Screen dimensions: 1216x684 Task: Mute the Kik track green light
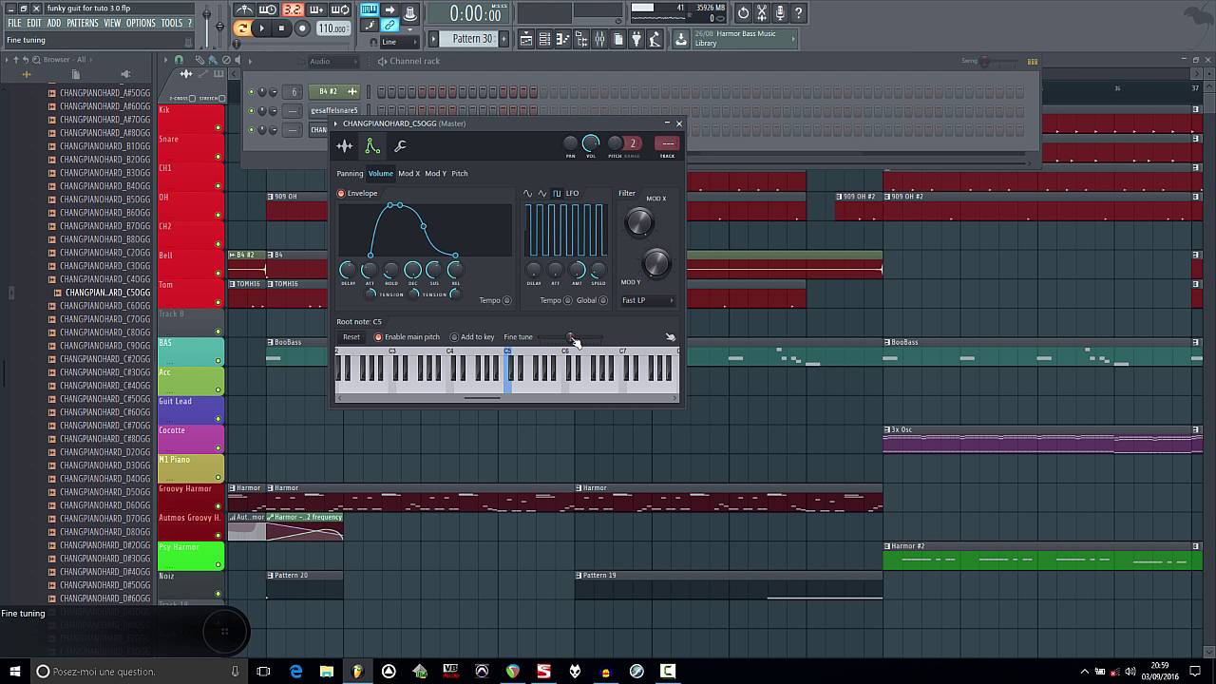coord(218,127)
